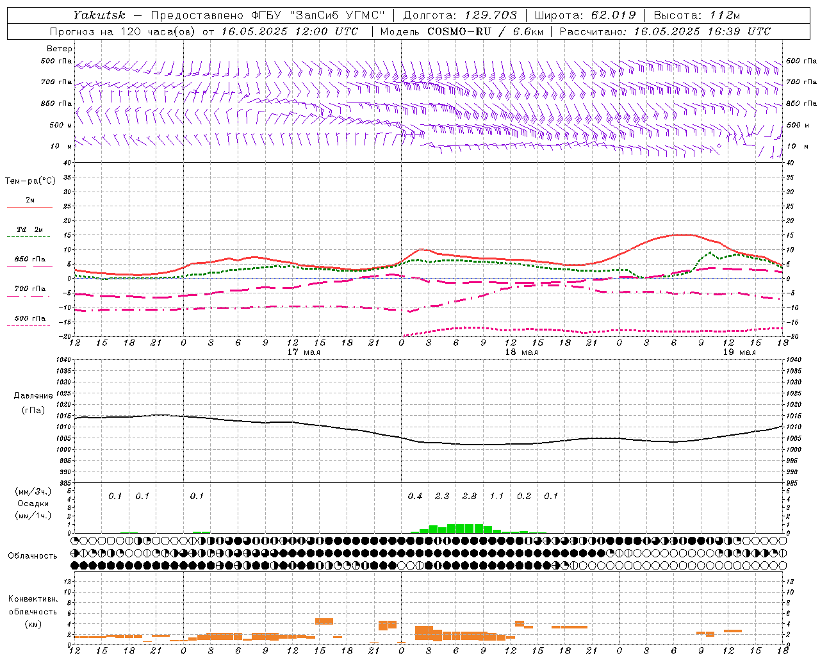Viewport: 820px width, 656px height.
Task: Click the 'Td 2м' dew point legend entry
Action: (x=30, y=229)
